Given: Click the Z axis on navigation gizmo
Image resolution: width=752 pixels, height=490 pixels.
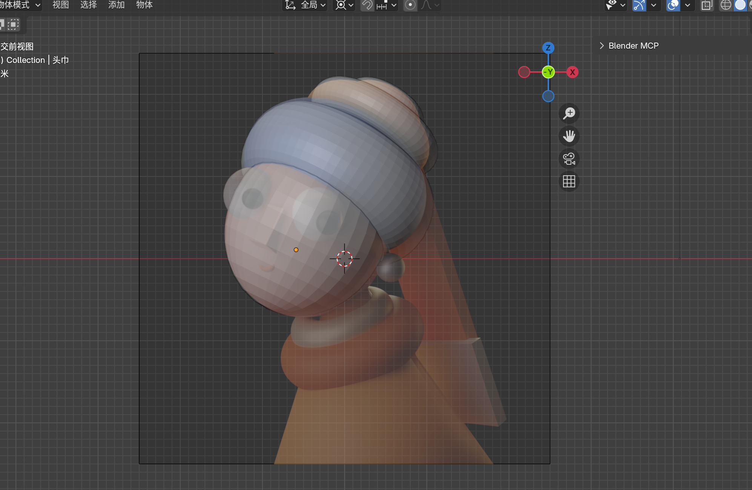Looking at the screenshot, I should click(548, 48).
